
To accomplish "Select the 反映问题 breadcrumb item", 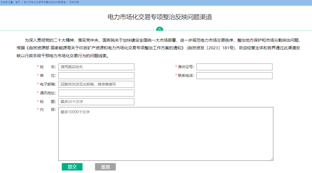I will (x=74, y=2).
